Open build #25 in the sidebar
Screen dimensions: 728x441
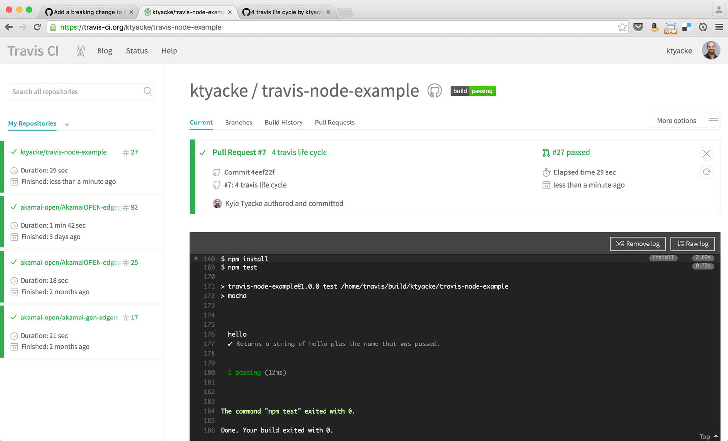tap(130, 263)
